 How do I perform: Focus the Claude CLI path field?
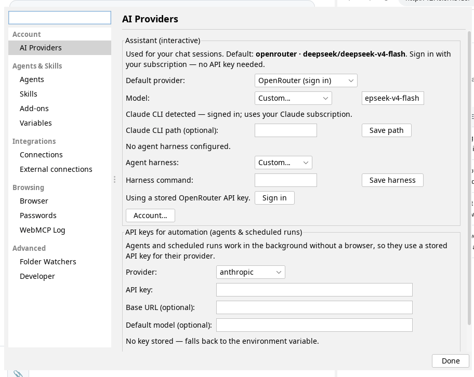pos(286,130)
